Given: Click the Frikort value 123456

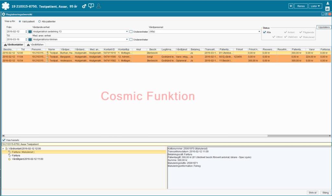Looking at the screenshot, I should pyautogui.click(x=238, y=57).
